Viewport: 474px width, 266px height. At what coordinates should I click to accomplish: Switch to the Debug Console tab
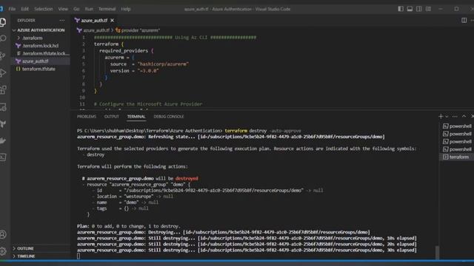pos(169,117)
